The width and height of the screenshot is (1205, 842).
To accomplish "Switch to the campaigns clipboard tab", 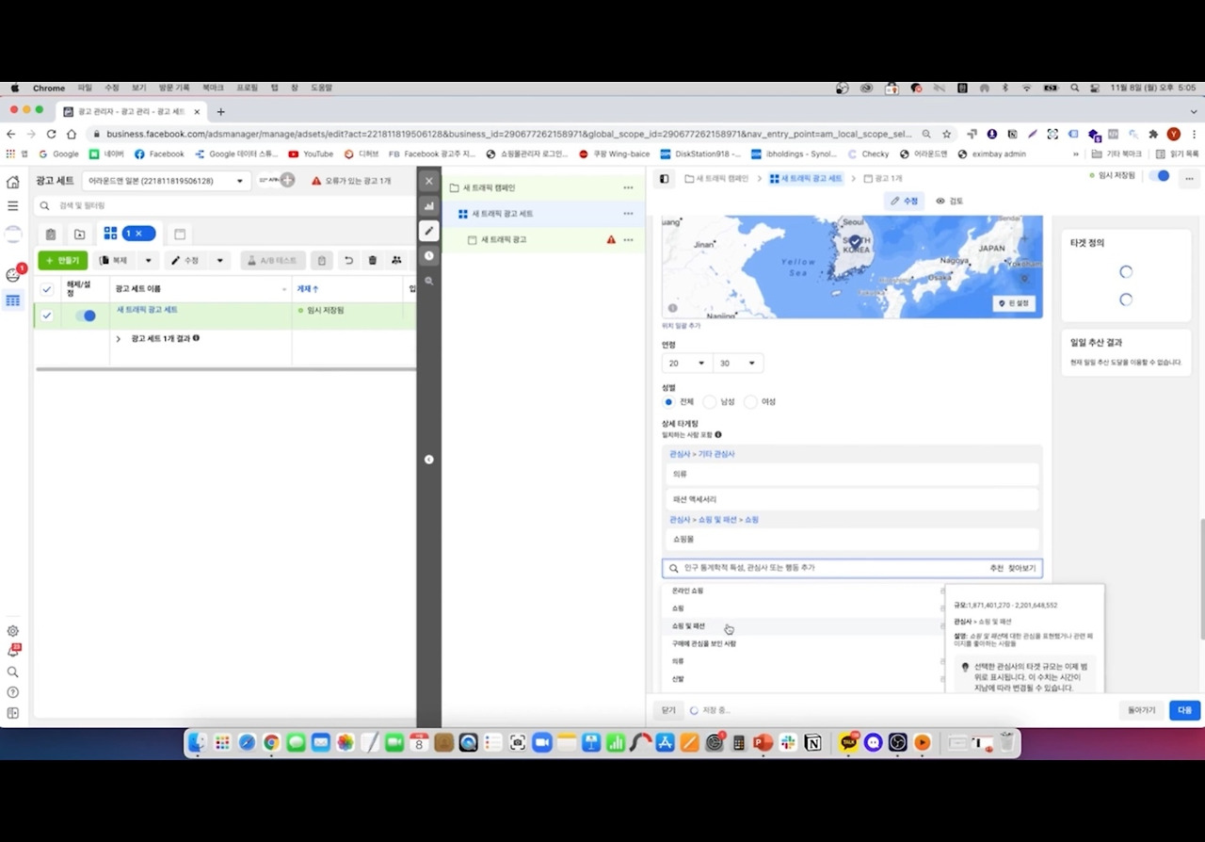I will [51, 234].
